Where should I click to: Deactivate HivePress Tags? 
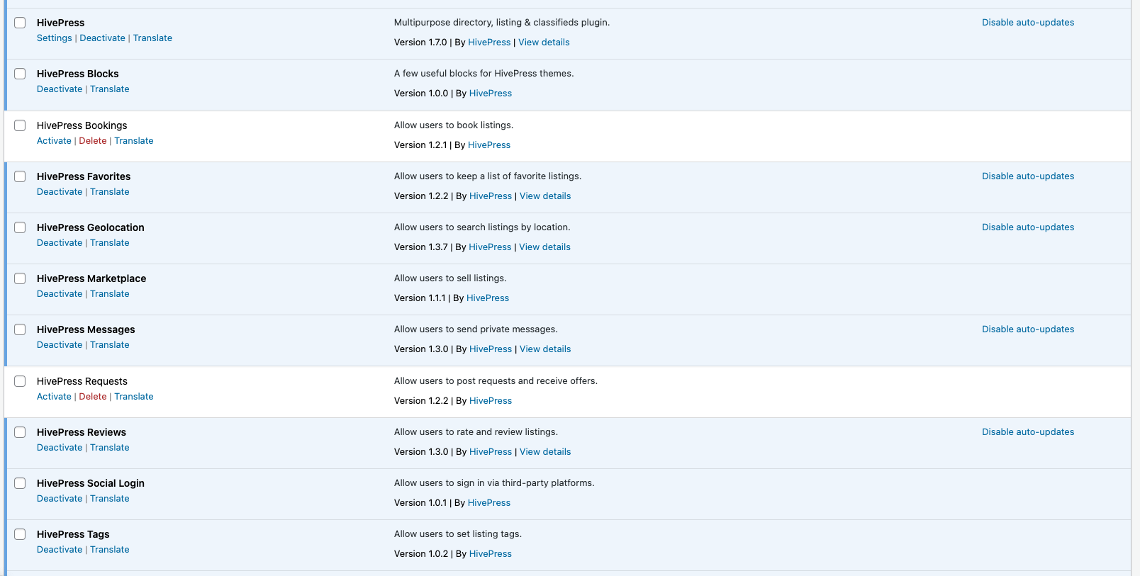60,550
